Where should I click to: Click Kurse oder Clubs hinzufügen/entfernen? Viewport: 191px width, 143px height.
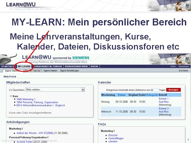(30, 113)
